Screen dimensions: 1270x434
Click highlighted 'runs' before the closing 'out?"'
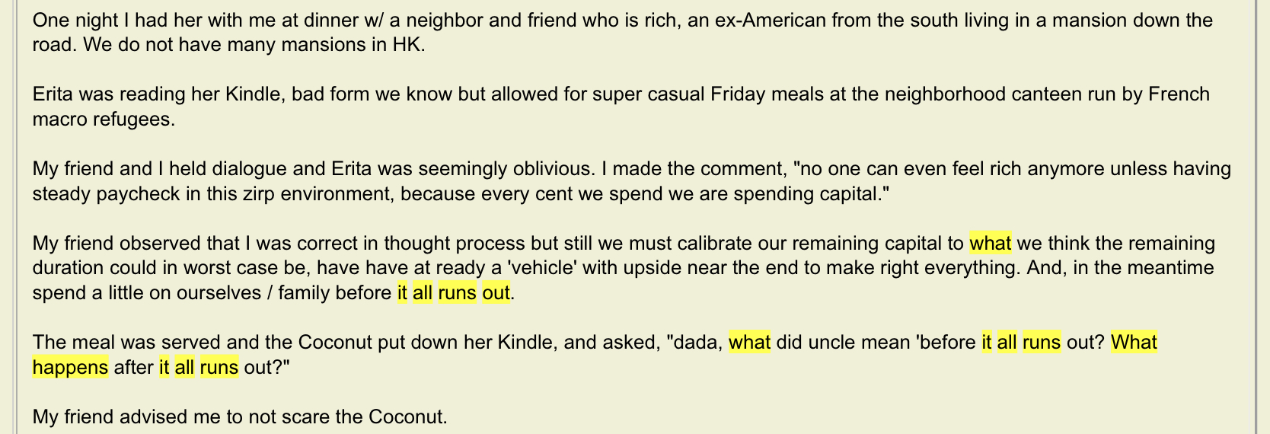point(219,367)
